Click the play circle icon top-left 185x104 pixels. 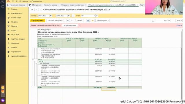click(x=3, y=2)
